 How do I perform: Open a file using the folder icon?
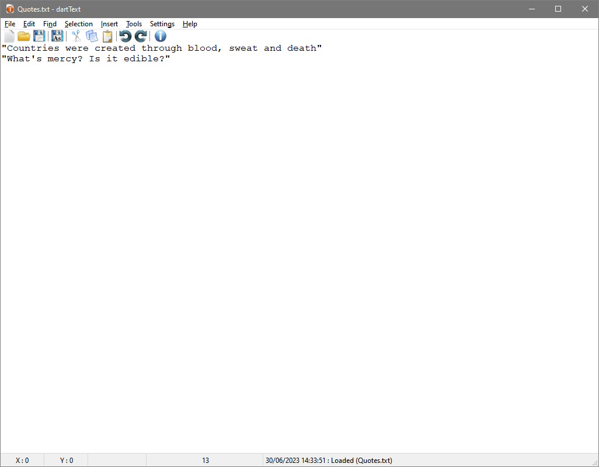tap(24, 36)
